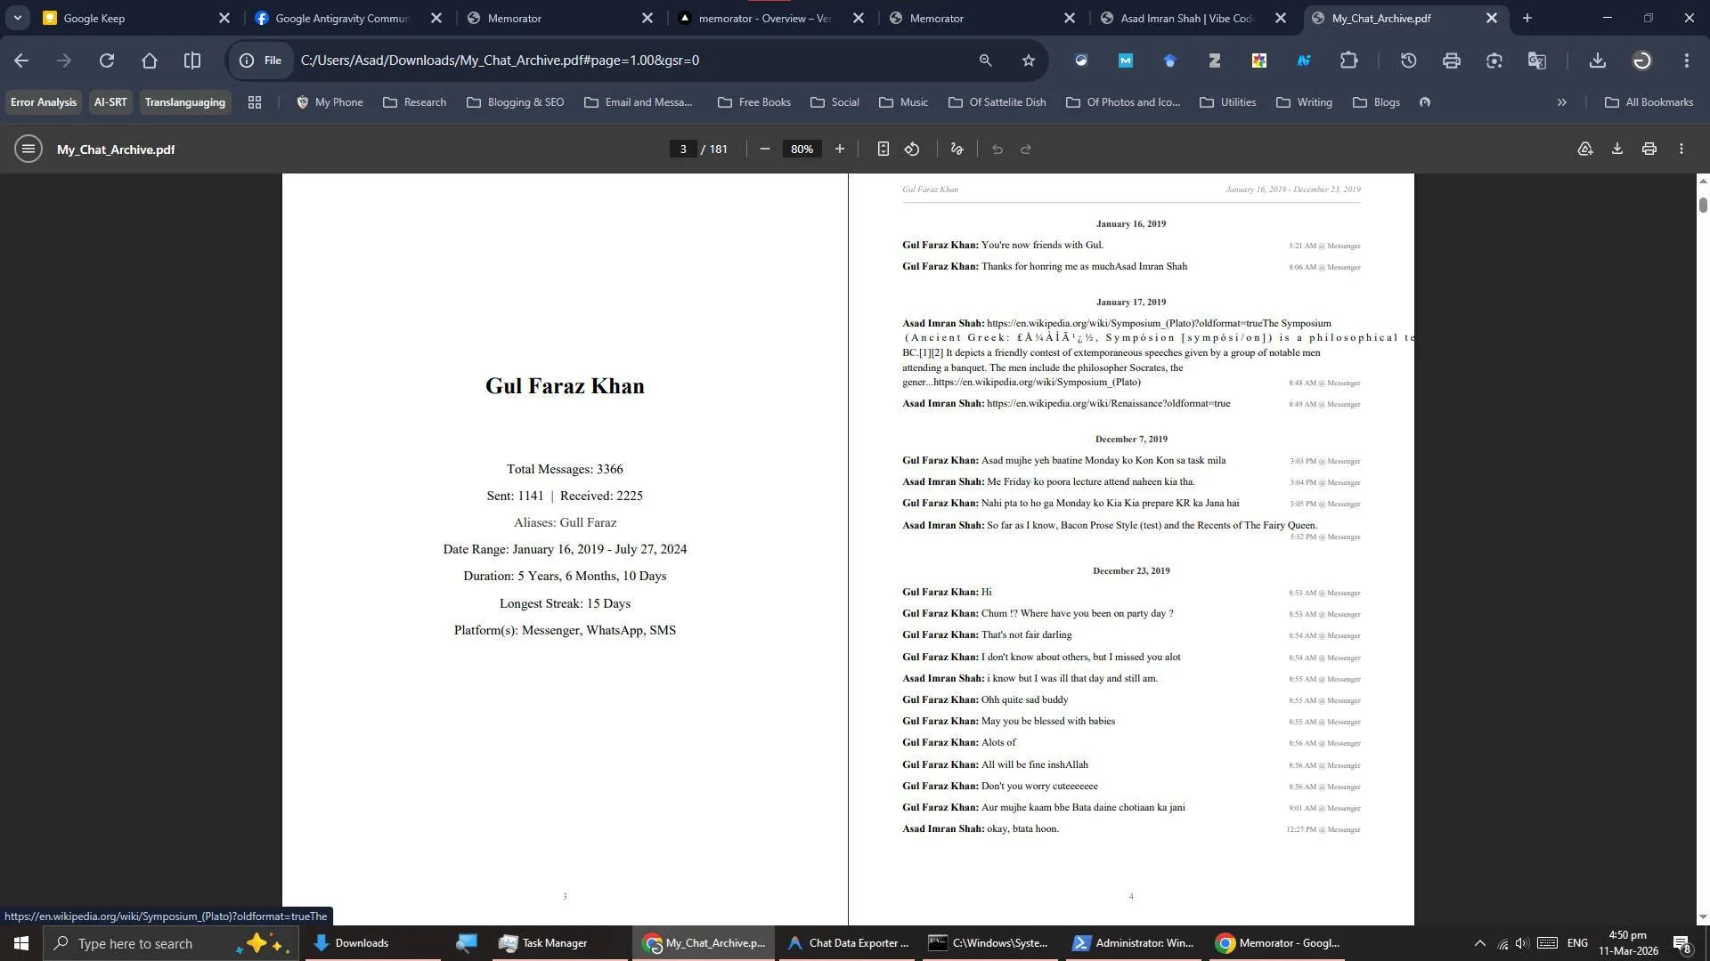
Task: Click the fit to page icon
Action: [883, 149]
